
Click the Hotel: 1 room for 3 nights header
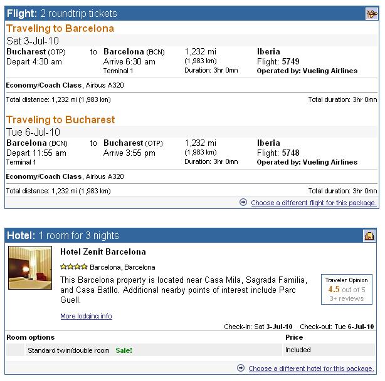[x=63, y=235]
